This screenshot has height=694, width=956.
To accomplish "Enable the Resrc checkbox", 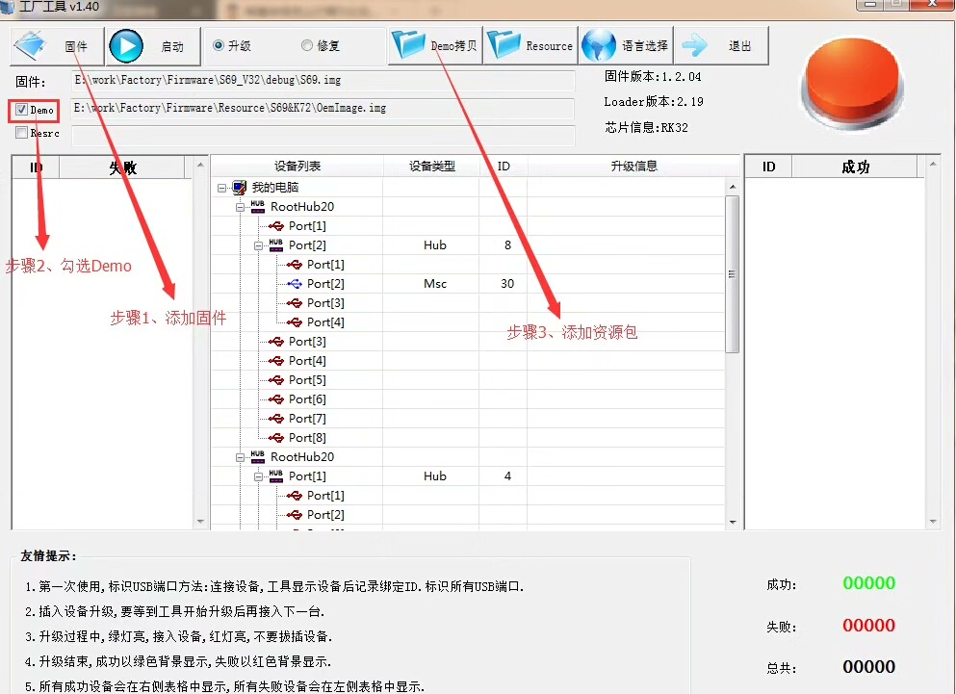I will tap(21, 132).
